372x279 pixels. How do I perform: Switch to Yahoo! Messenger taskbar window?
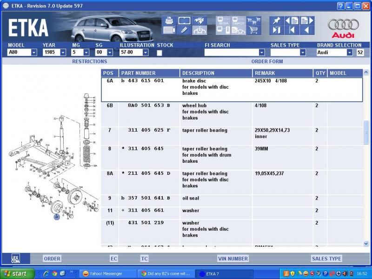pos(108,274)
